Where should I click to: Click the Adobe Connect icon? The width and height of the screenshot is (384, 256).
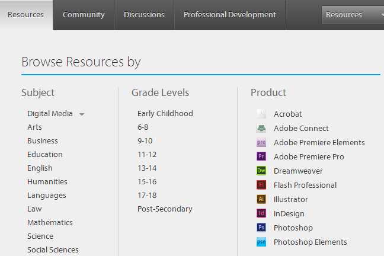pyautogui.click(x=261, y=128)
